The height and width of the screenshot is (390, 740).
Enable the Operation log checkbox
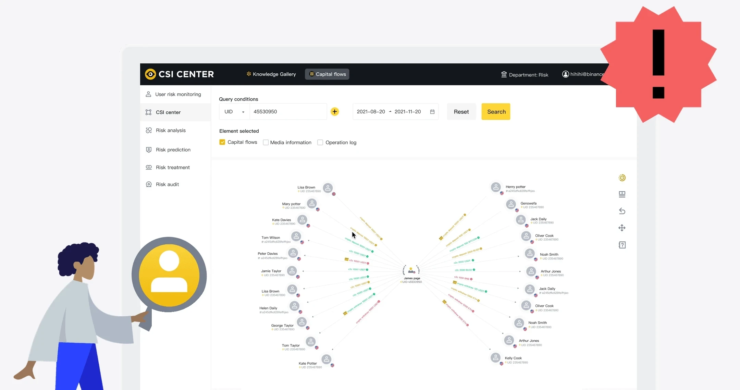click(x=320, y=142)
